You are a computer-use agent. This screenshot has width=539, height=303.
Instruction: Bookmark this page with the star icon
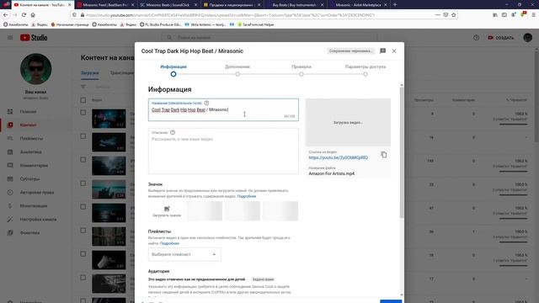[x=453, y=15]
